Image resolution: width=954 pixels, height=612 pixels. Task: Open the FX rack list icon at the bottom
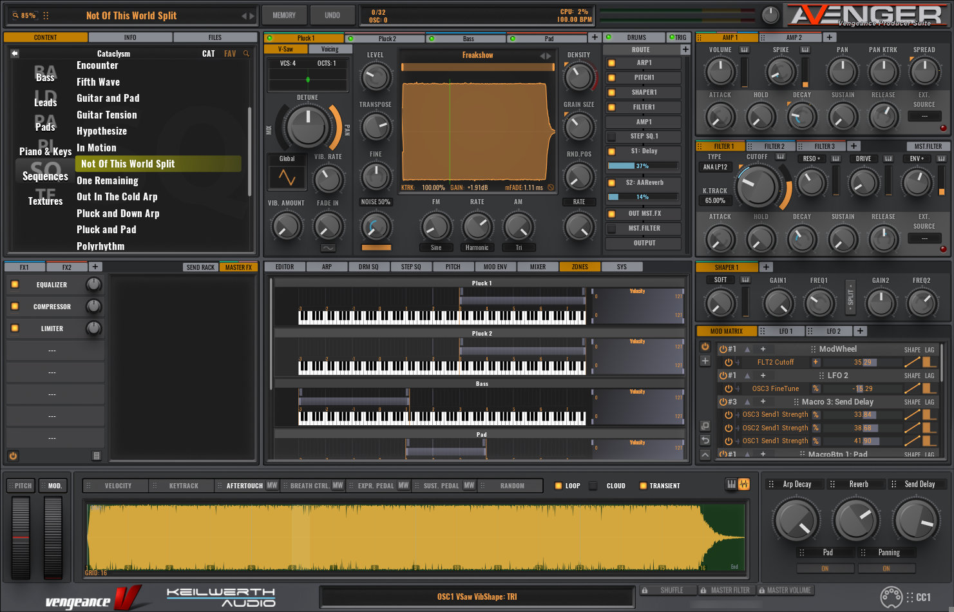point(97,455)
